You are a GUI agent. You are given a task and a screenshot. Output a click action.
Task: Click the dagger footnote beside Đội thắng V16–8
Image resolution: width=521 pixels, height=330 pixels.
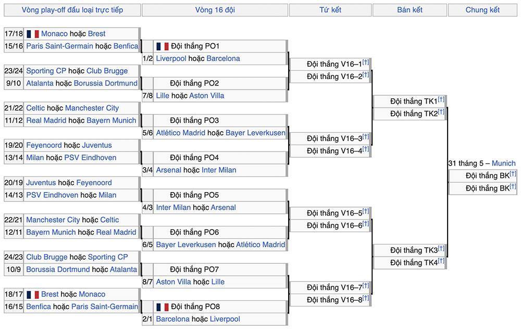click(366, 298)
